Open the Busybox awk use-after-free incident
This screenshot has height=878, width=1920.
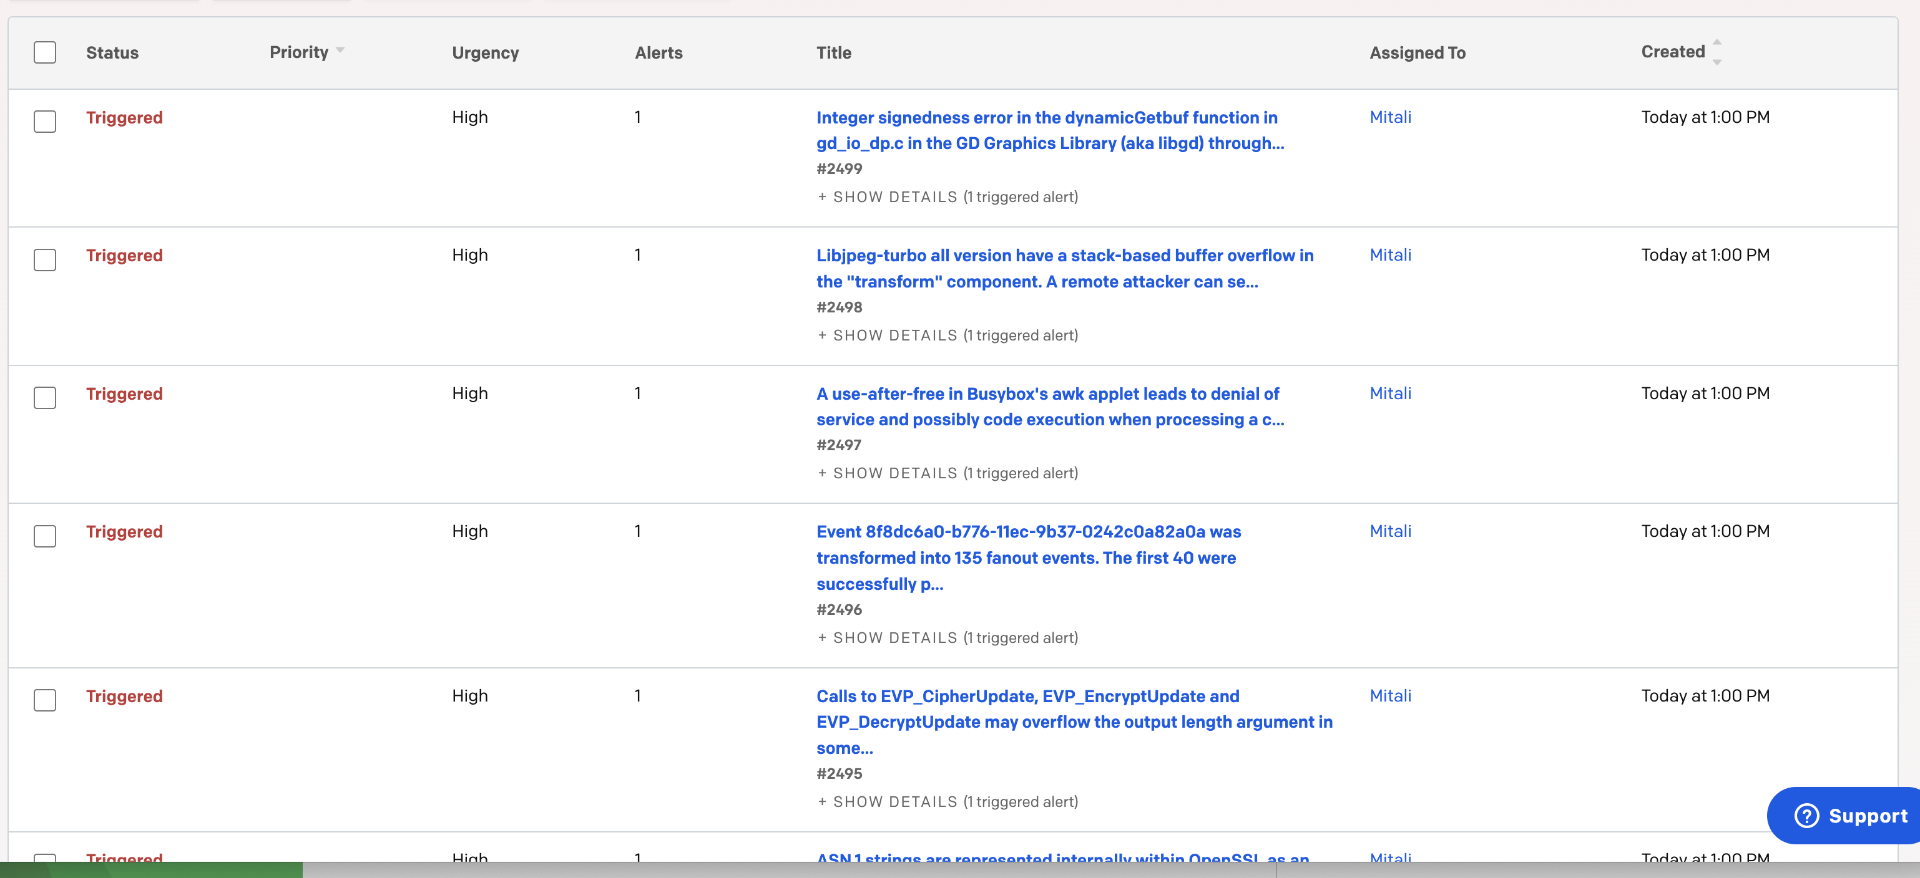1050,407
